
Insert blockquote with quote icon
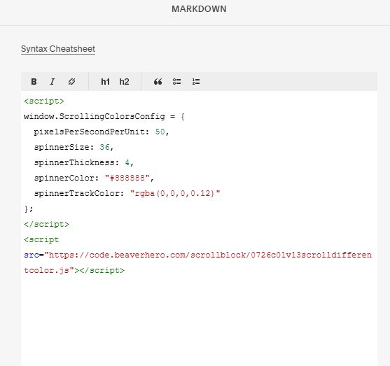coord(158,82)
